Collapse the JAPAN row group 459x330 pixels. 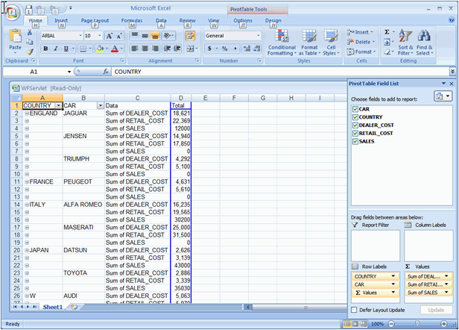pos(27,251)
